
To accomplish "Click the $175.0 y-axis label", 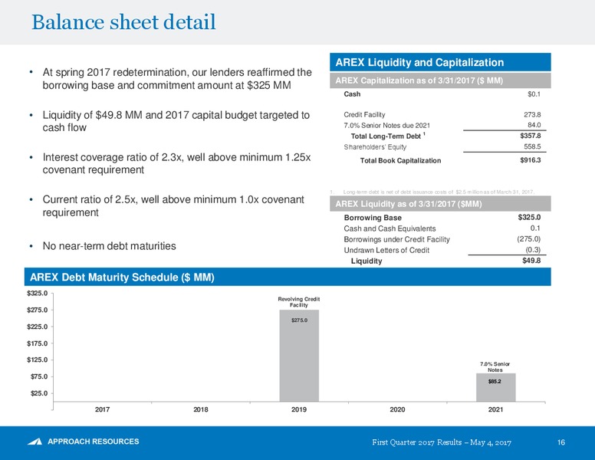I will [x=37, y=343].
